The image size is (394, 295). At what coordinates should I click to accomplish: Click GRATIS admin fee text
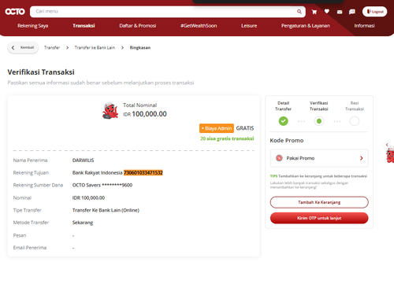point(245,128)
